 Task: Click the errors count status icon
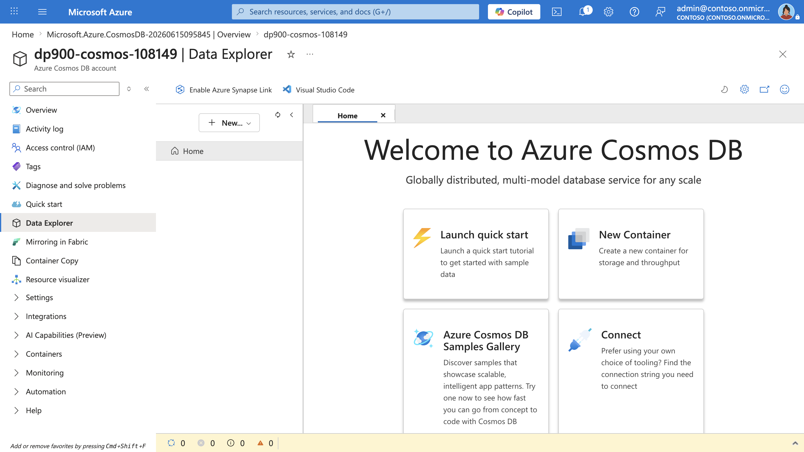click(201, 443)
